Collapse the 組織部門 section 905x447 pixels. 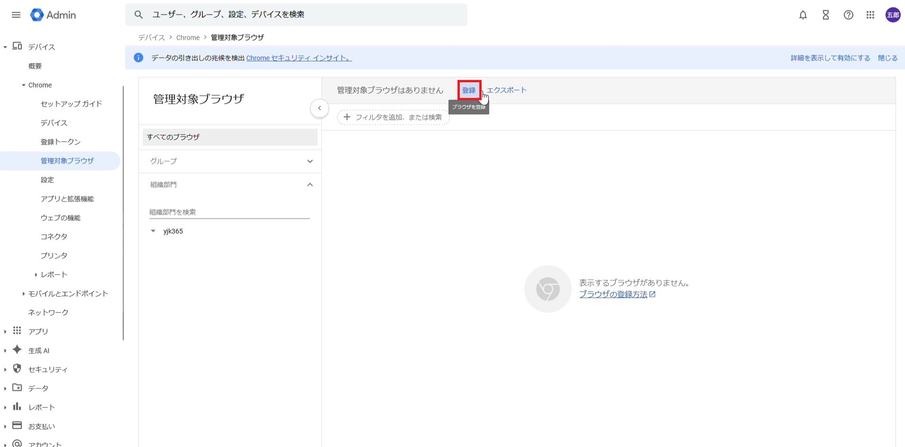pos(310,185)
